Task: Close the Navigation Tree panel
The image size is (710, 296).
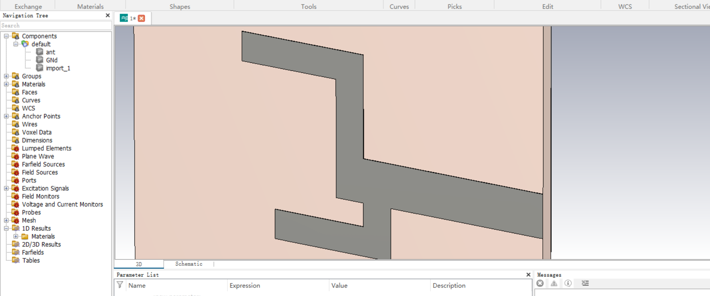Action: pos(108,15)
